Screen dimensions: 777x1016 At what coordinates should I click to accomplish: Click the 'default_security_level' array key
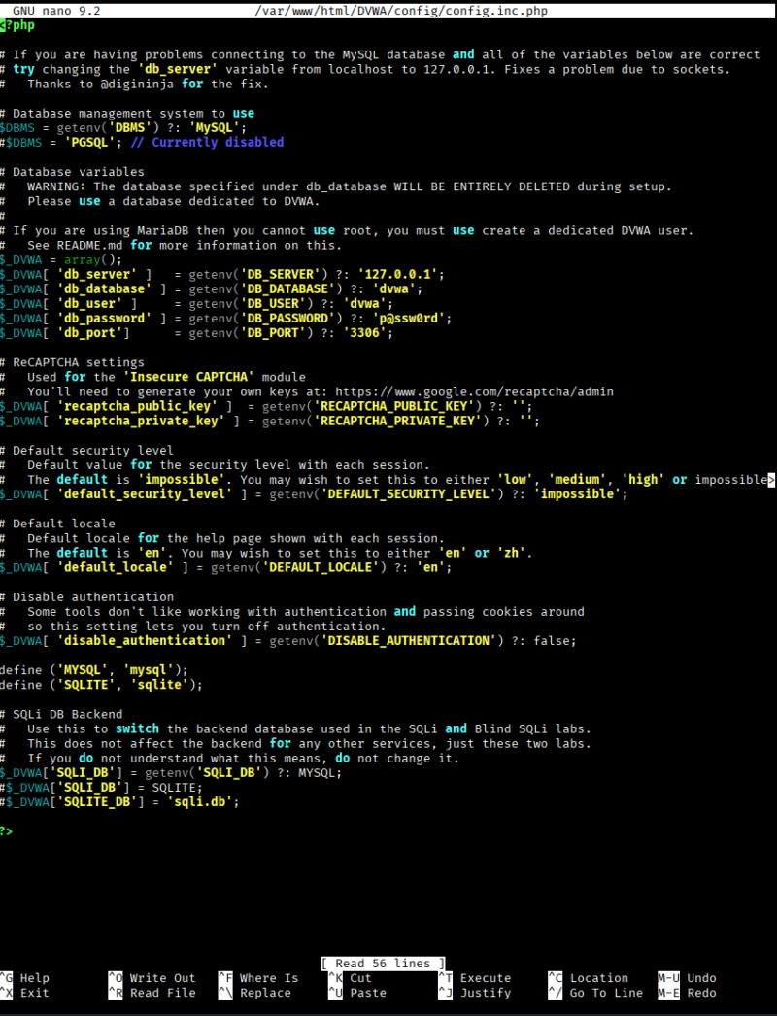pyautogui.click(x=145, y=494)
